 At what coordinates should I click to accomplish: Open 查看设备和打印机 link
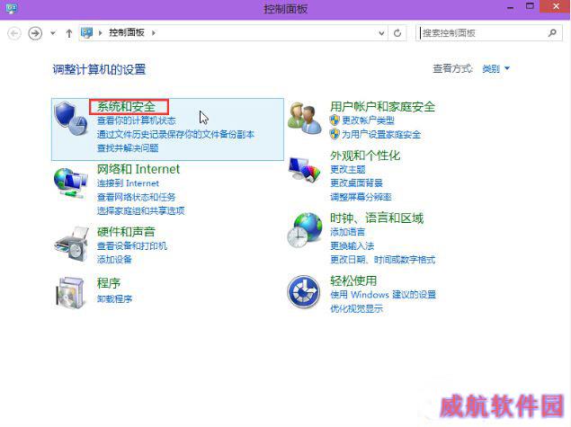pos(132,245)
